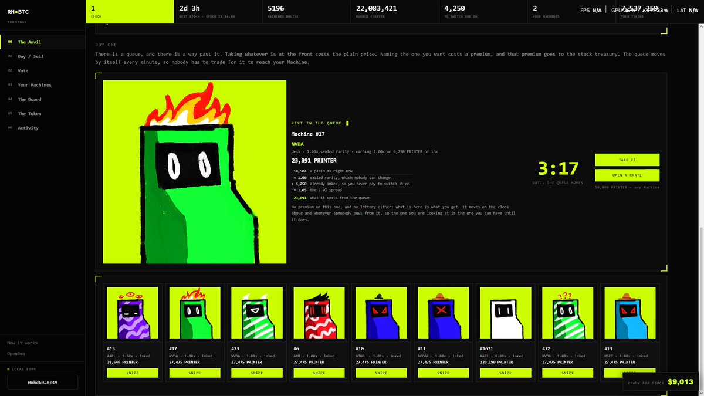Screen dimensions: 704x396
Task: Click the "5196" machines online stat
Action: pyautogui.click(x=276, y=9)
